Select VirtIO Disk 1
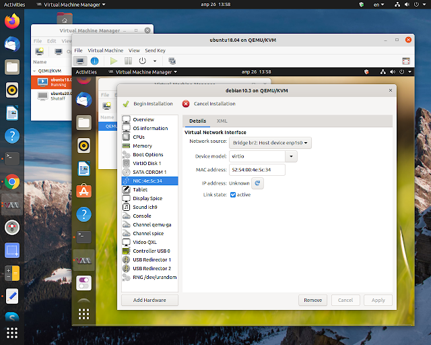Image resolution: width=431 pixels, height=345 pixels. point(150,163)
